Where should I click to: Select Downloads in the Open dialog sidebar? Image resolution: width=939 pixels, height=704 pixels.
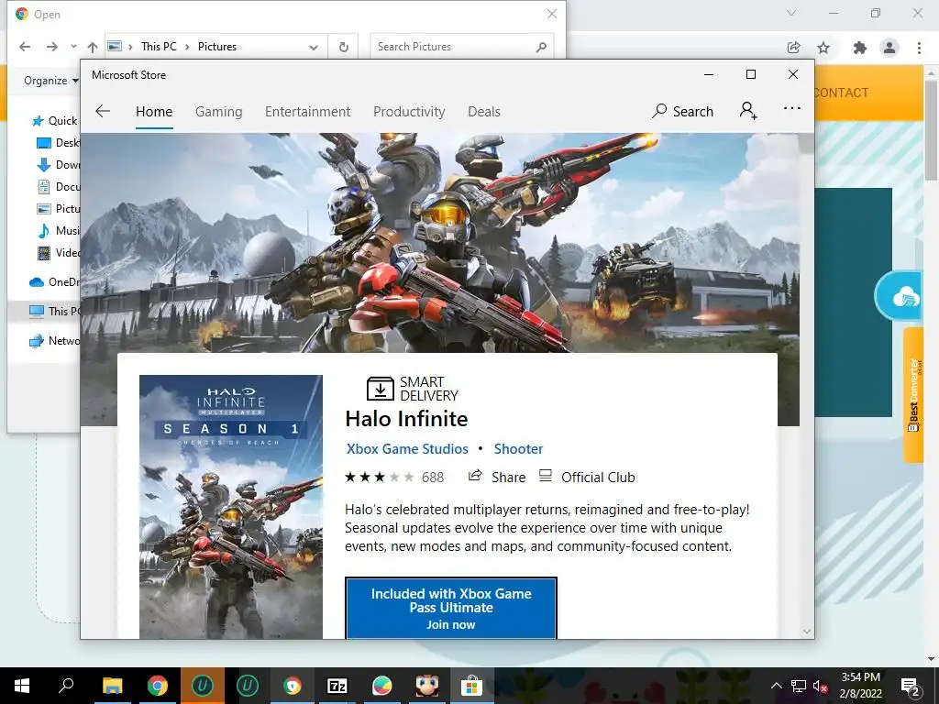coord(58,165)
